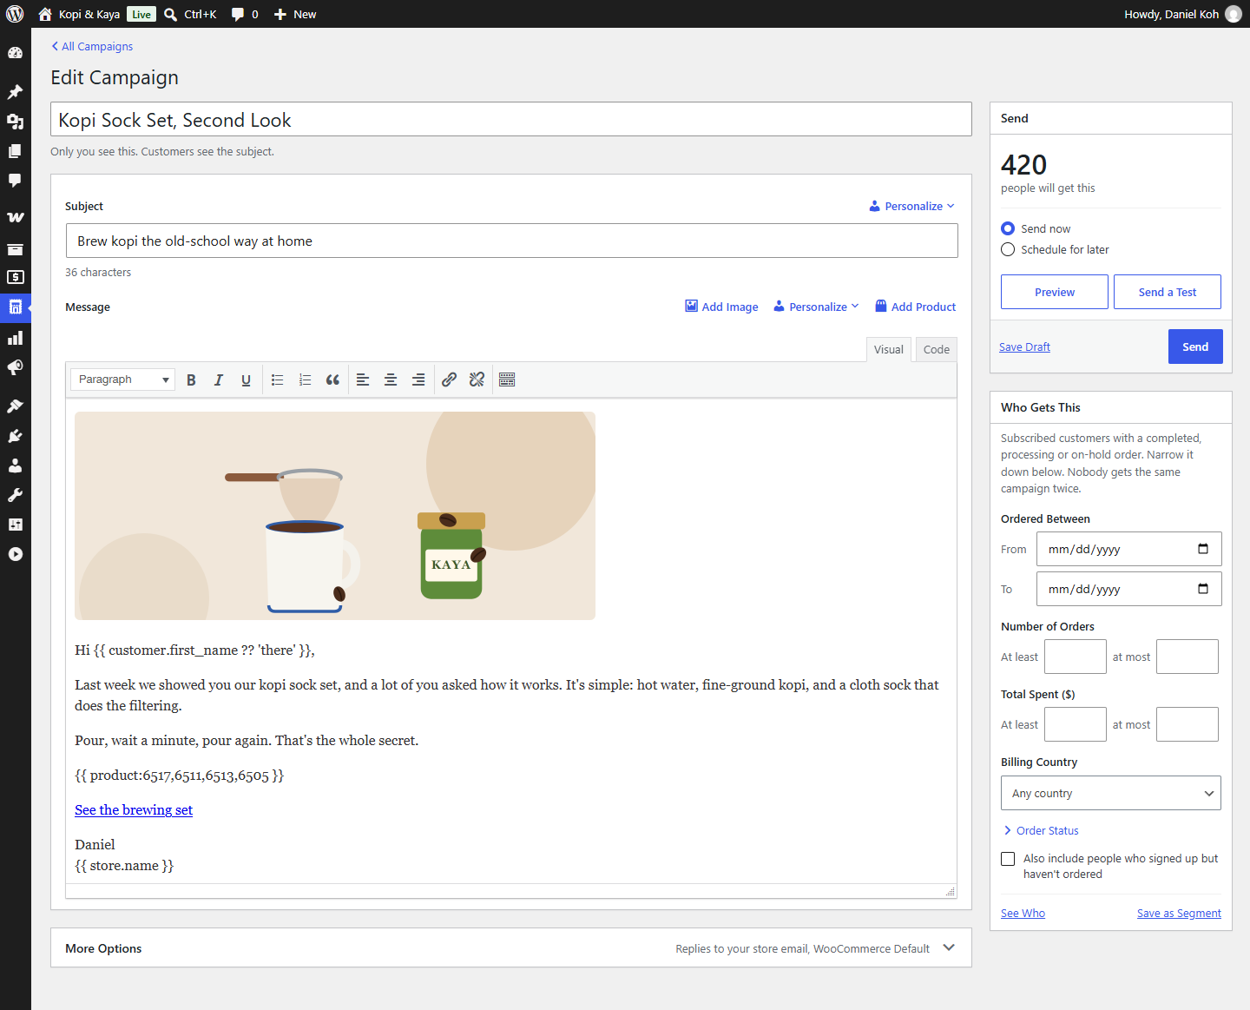Image resolution: width=1250 pixels, height=1010 pixels.
Task: Click Add Product above the message
Action: coord(915,307)
